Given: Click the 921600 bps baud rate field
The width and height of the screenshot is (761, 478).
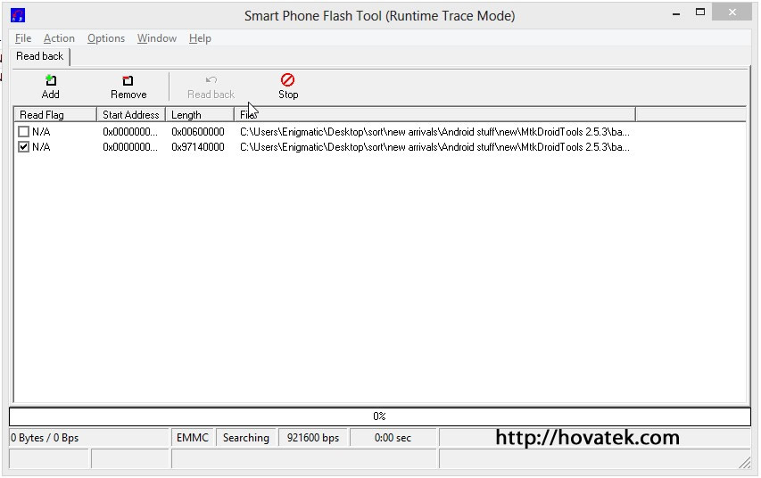Looking at the screenshot, I should click(313, 438).
